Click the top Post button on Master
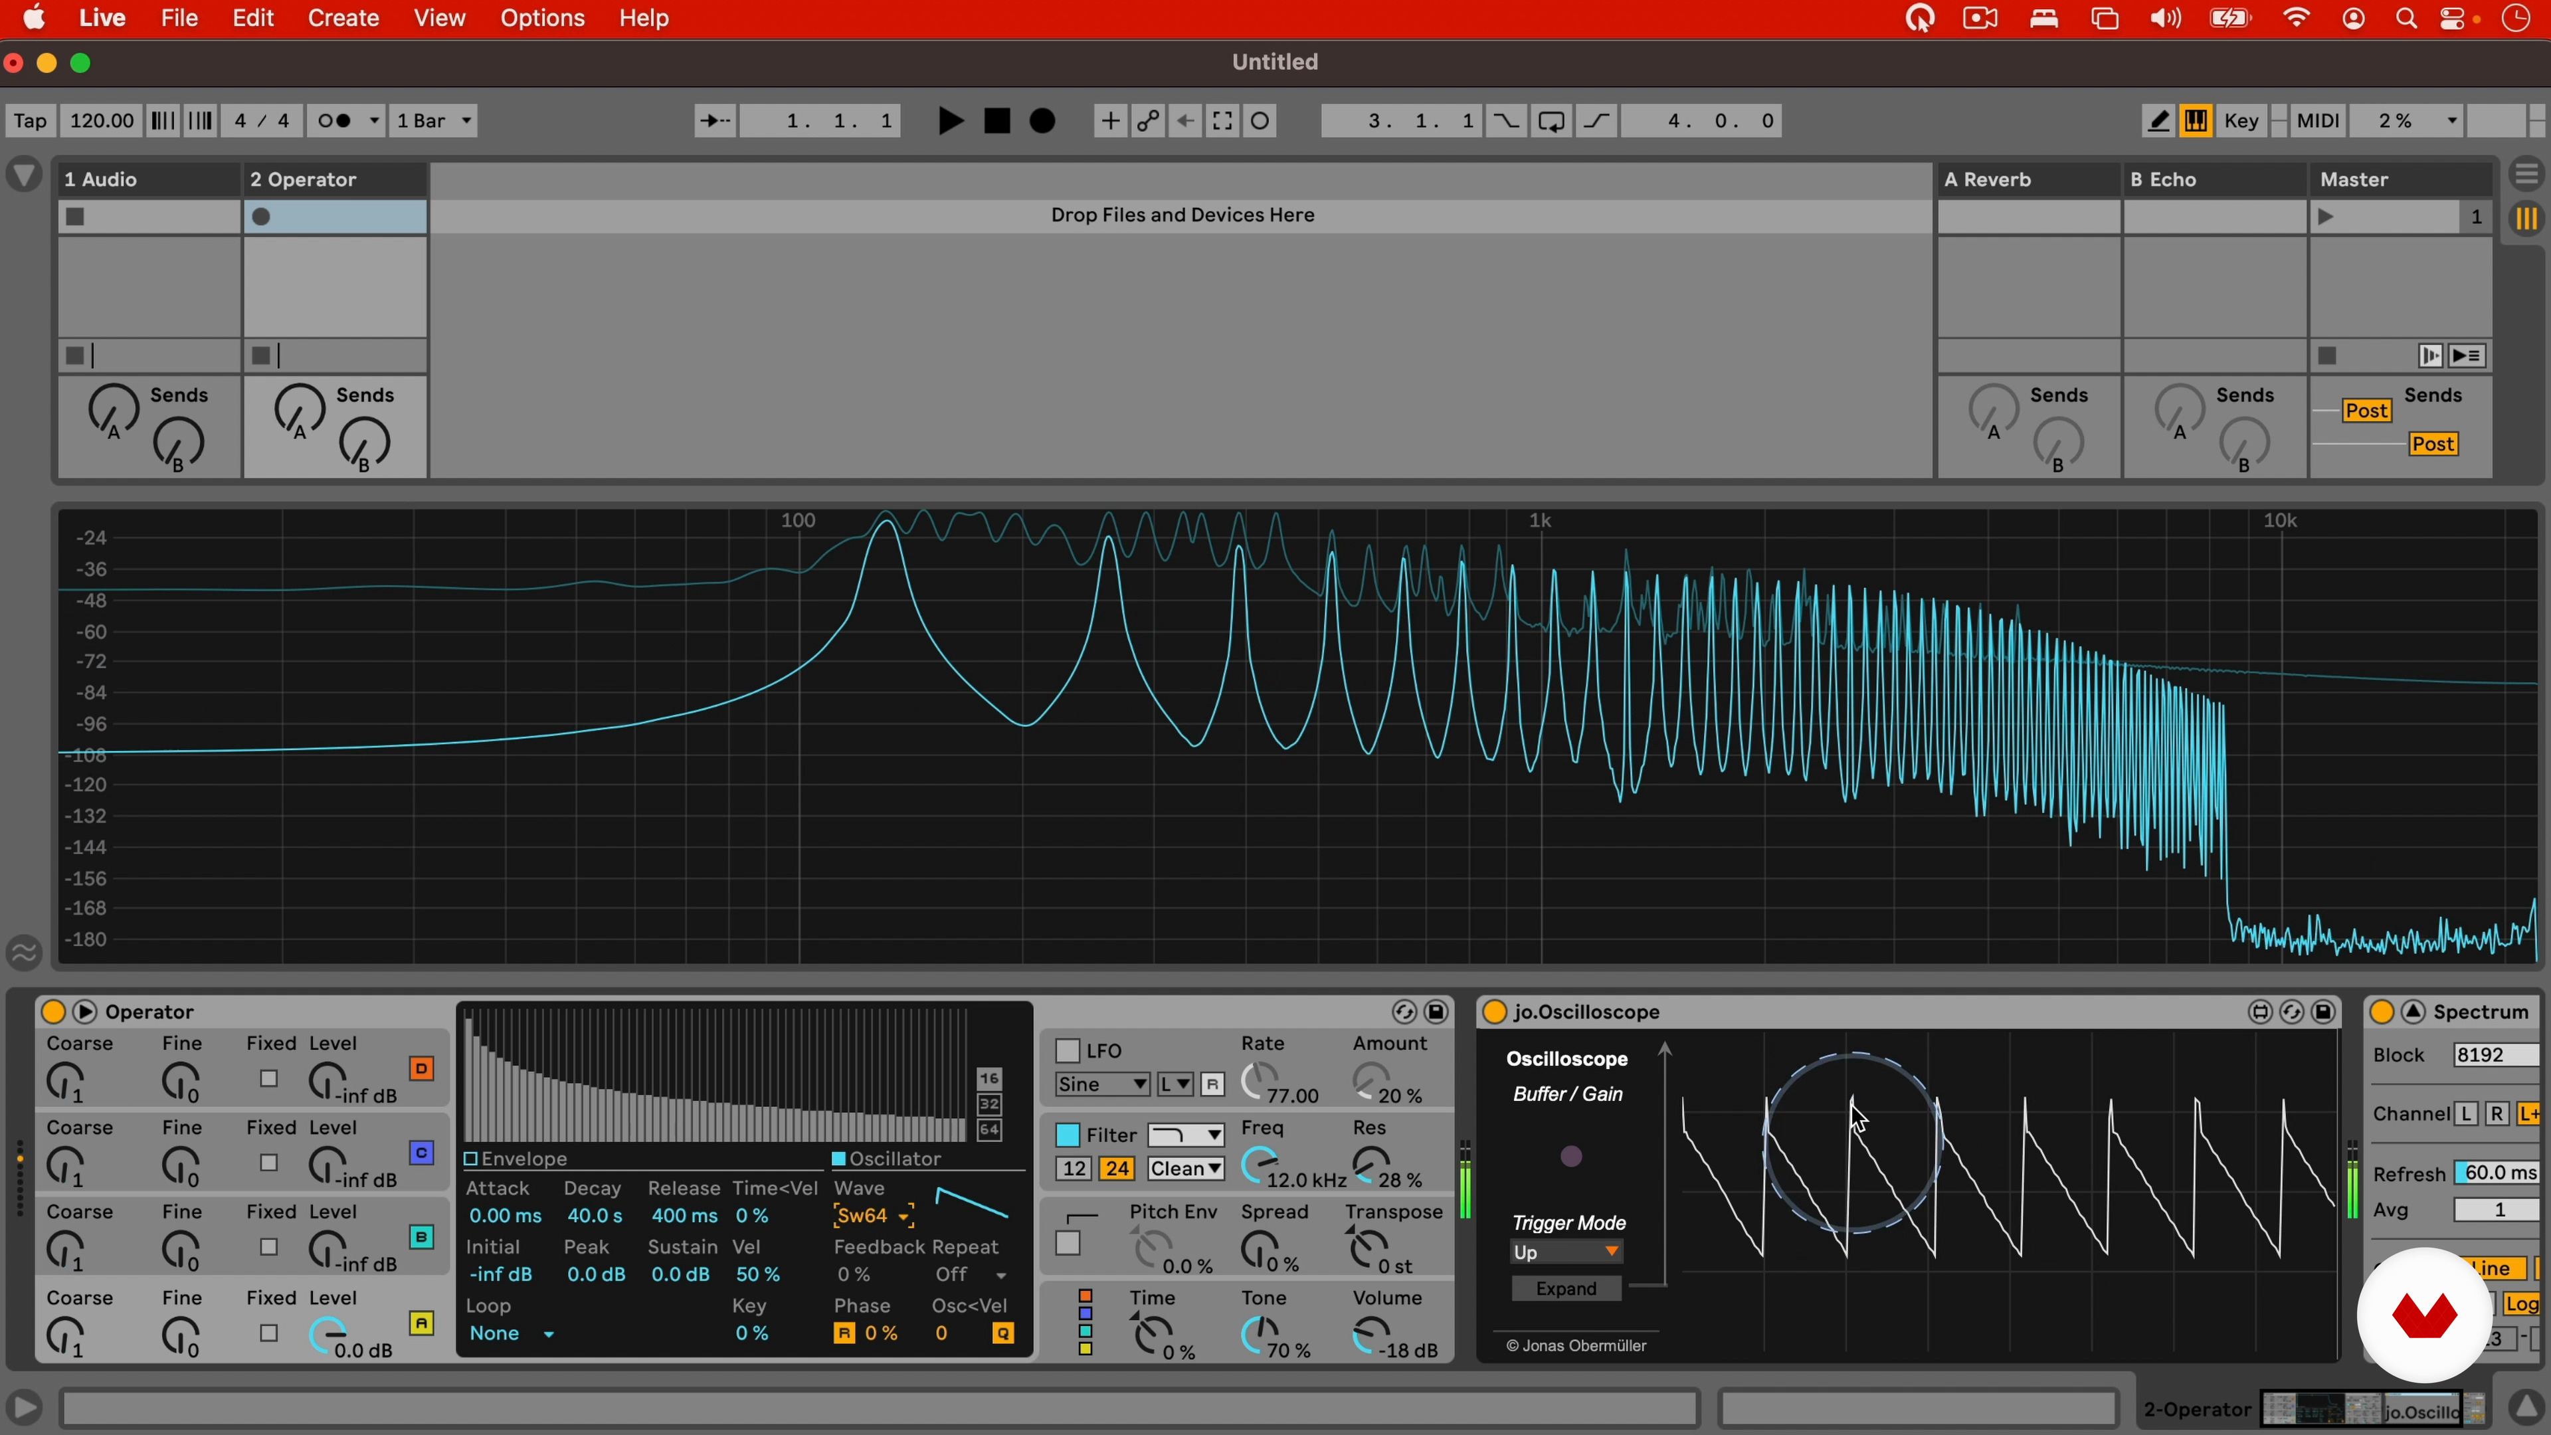The image size is (2551, 1435). coord(2367,411)
